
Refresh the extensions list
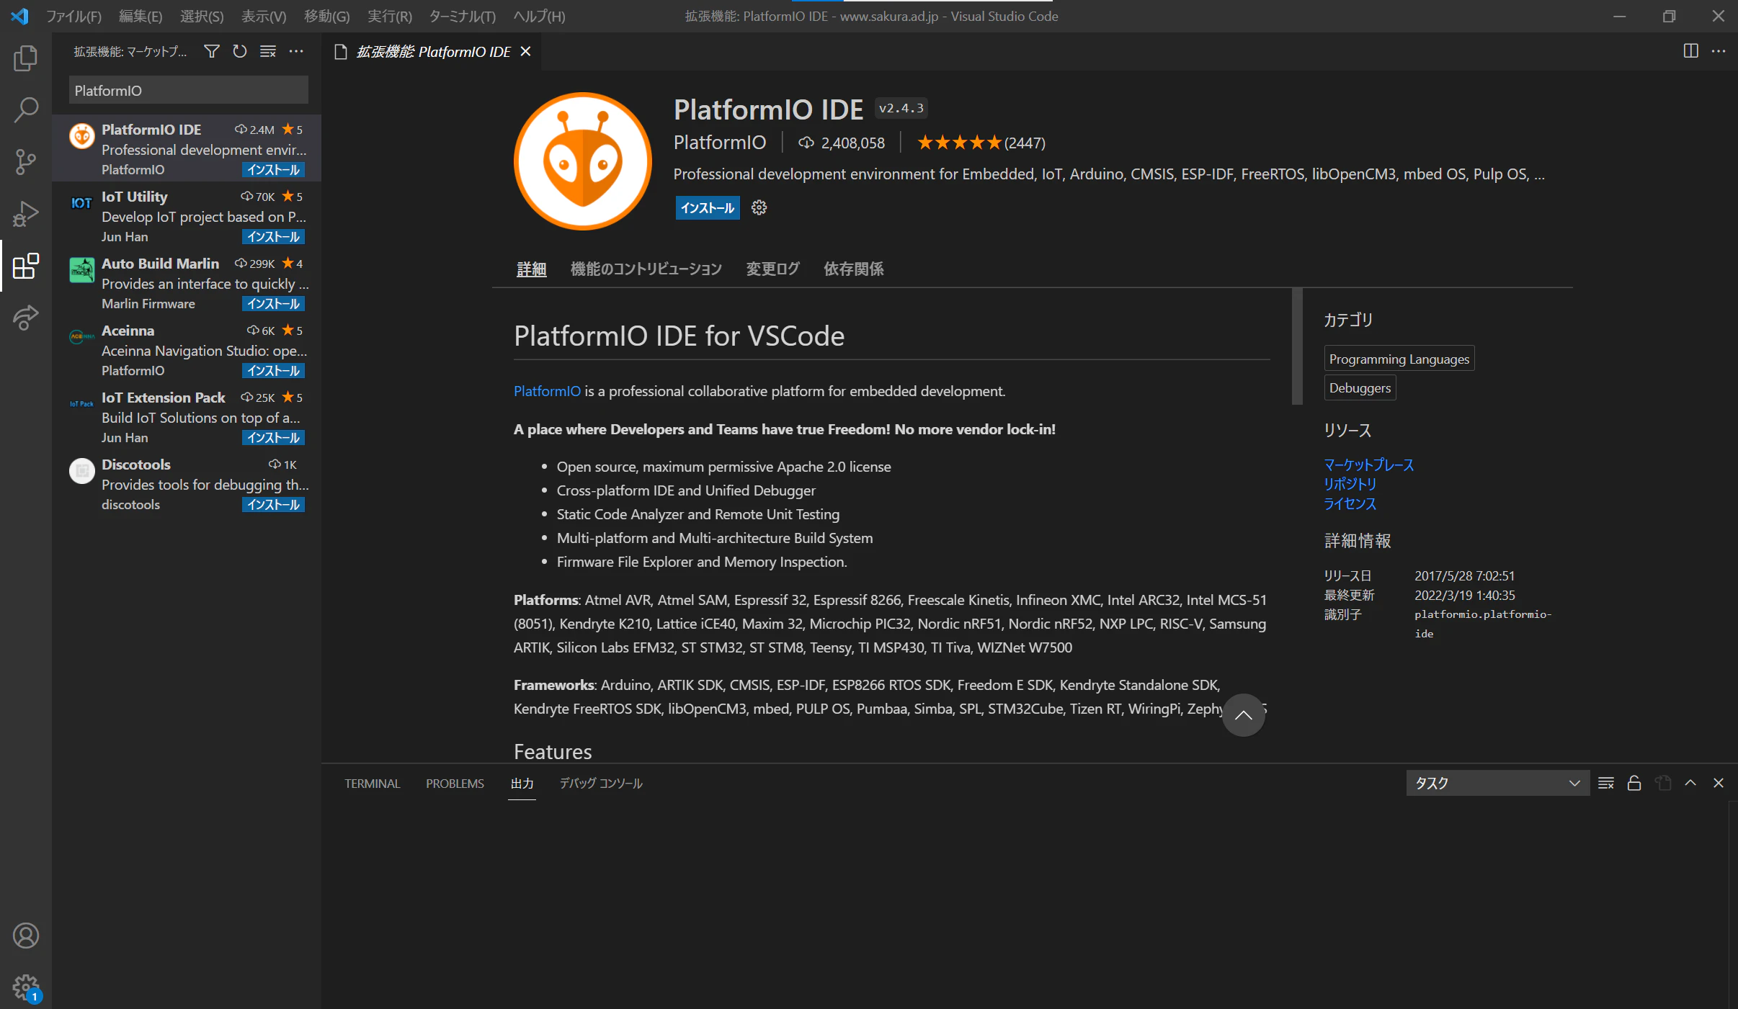click(x=240, y=51)
